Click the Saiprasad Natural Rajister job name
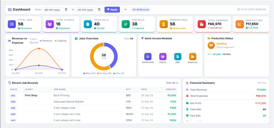 pos(69,102)
